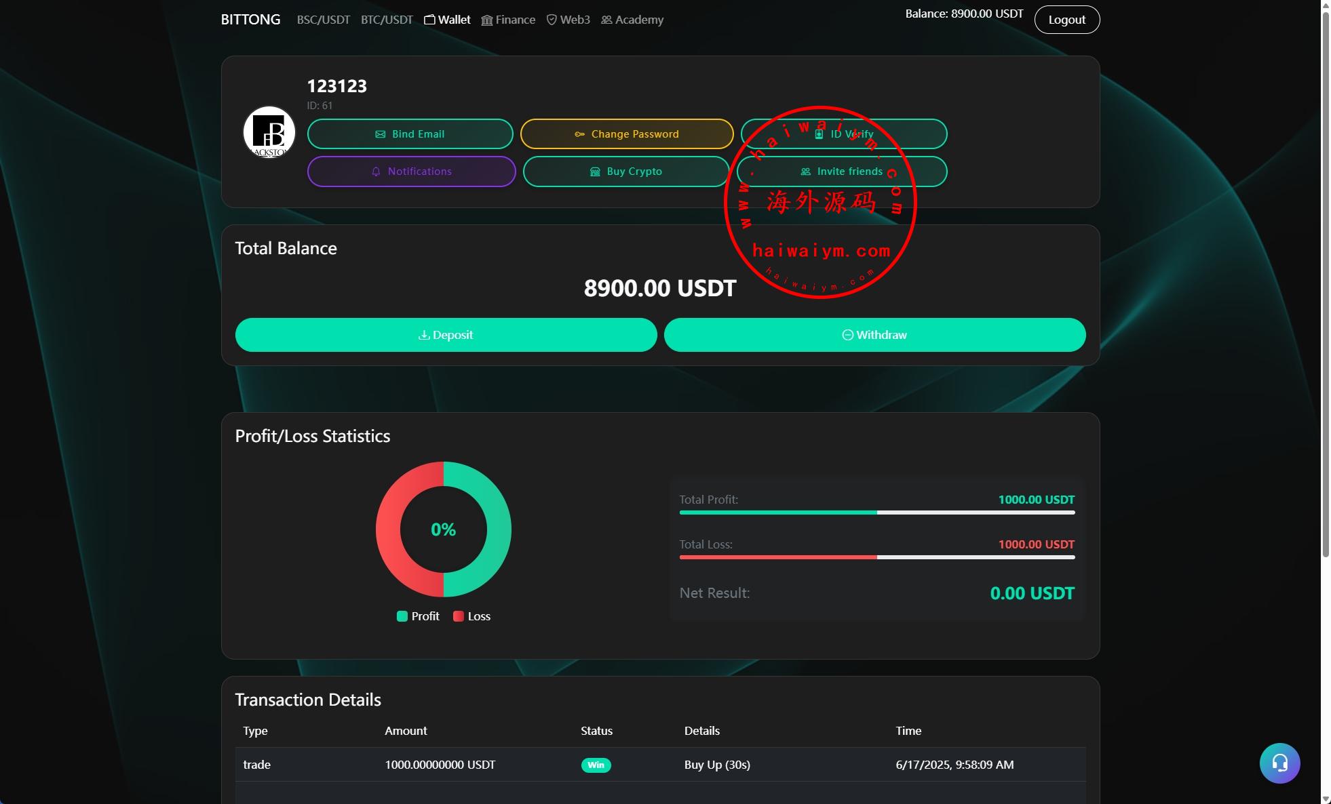Open Notifications bell button
The width and height of the screenshot is (1331, 804).
pos(411,172)
